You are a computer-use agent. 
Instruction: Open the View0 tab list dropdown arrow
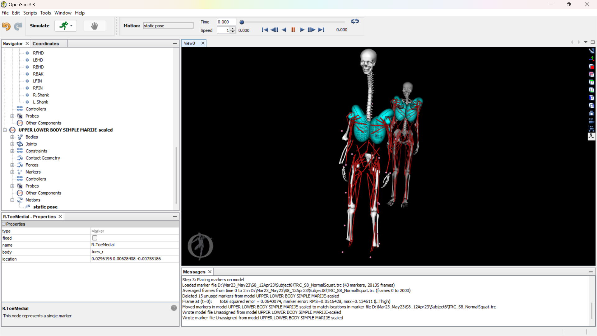585,42
